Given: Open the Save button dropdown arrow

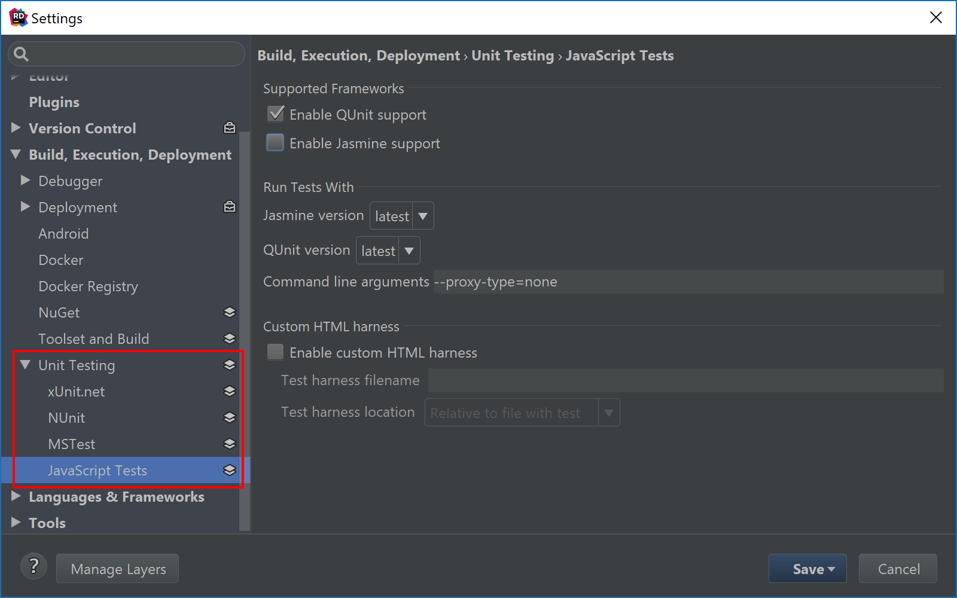Looking at the screenshot, I should tap(831, 569).
